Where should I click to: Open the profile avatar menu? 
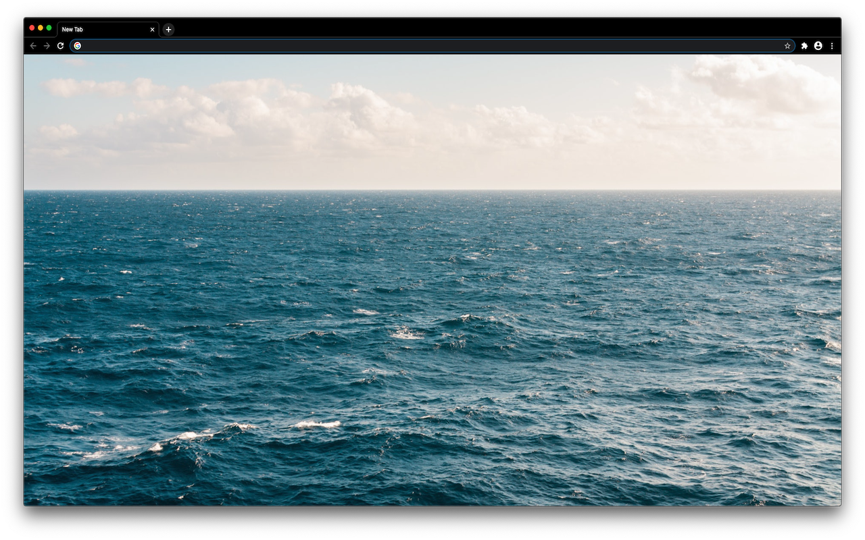click(818, 46)
